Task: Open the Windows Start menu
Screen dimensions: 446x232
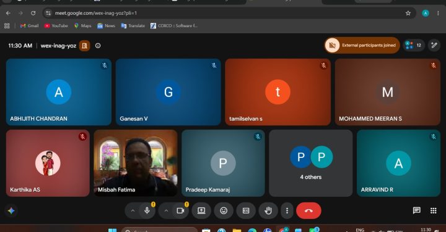Action: click(112, 230)
